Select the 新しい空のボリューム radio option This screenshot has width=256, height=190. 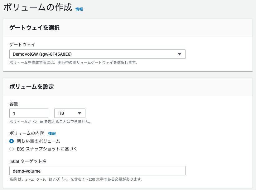(x=12, y=141)
